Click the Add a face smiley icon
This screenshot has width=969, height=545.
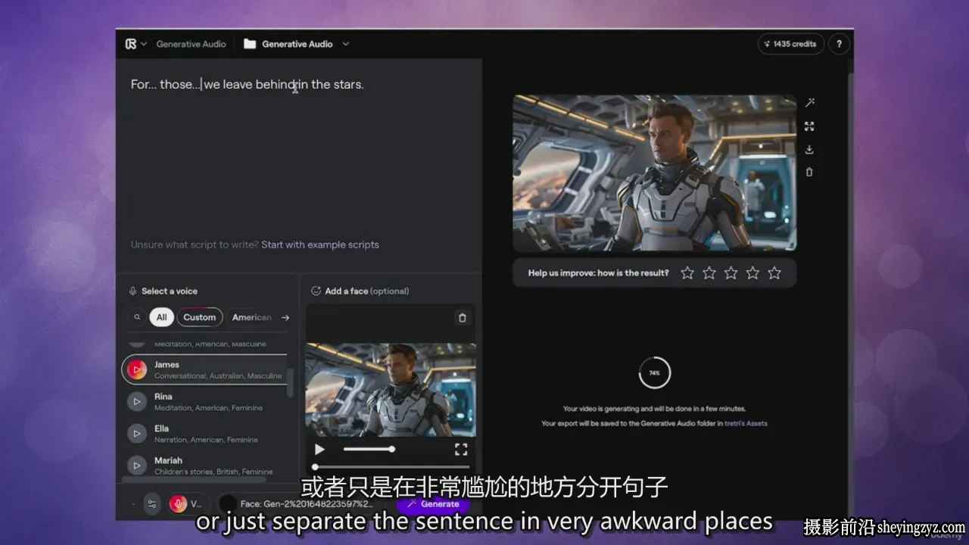316,291
